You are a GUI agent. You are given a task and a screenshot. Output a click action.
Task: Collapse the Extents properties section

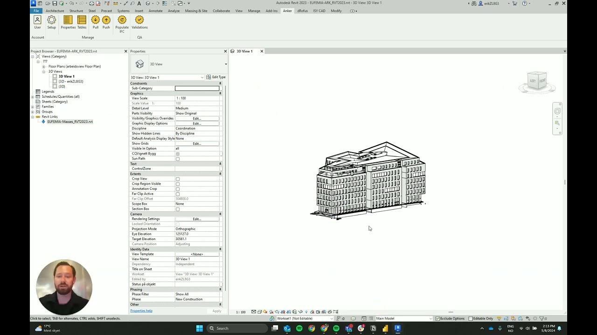220,174
